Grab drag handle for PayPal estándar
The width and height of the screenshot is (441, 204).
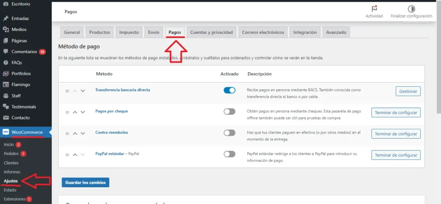(x=67, y=155)
